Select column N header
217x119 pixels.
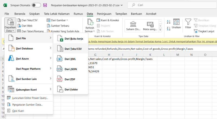pos(192,55)
